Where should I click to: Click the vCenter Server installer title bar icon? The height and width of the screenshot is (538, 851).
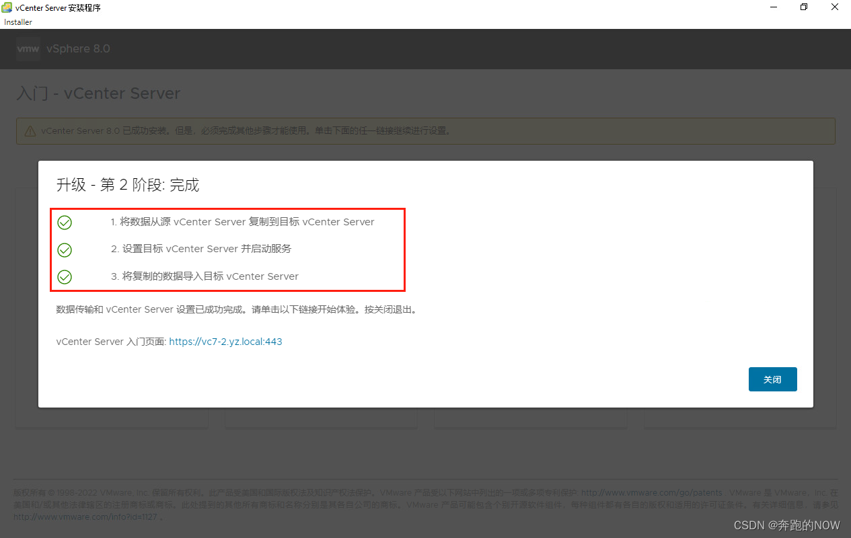tap(7, 7)
